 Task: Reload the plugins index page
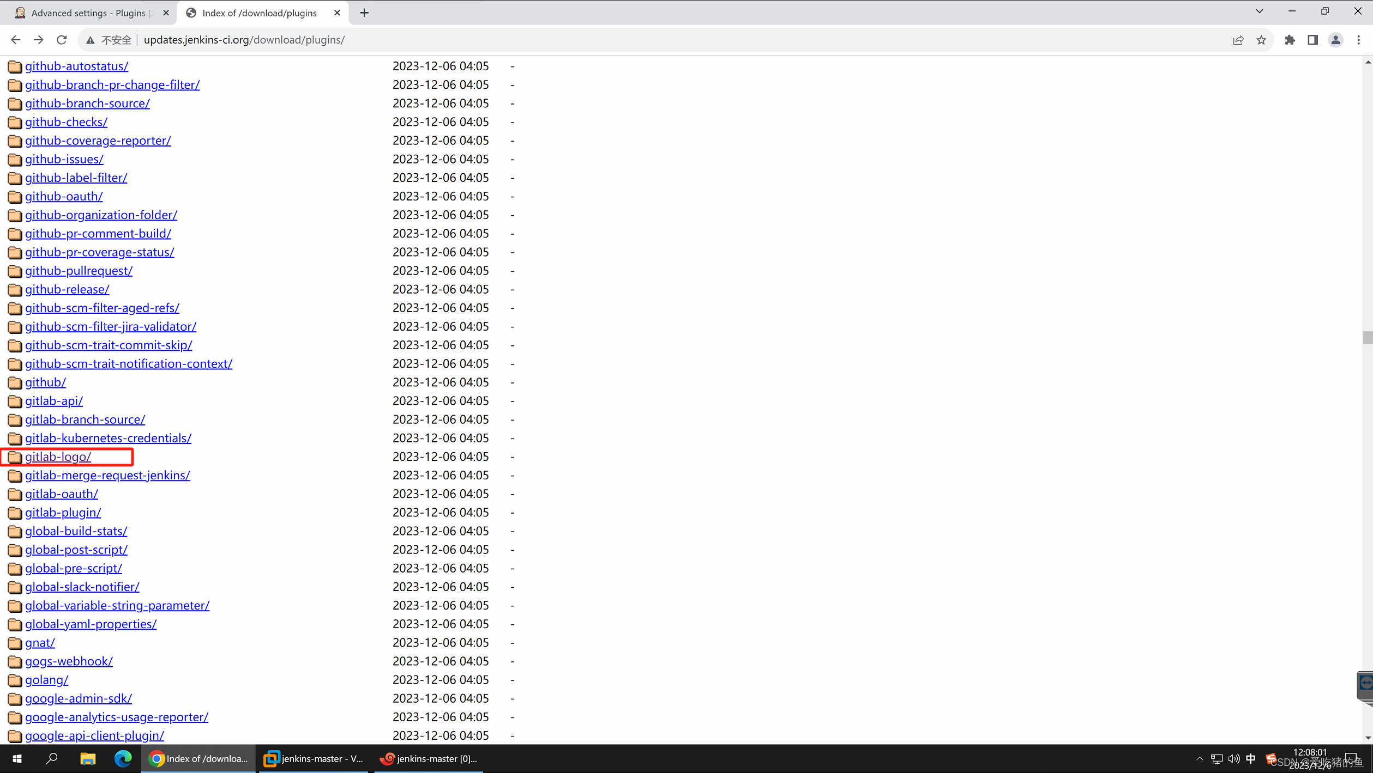click(62, 40)
